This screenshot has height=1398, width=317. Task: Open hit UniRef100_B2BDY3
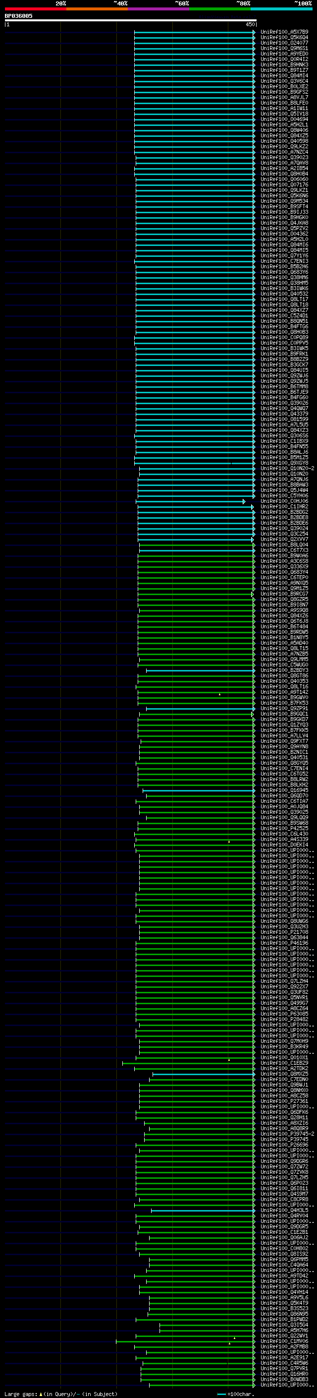[284, 670]
